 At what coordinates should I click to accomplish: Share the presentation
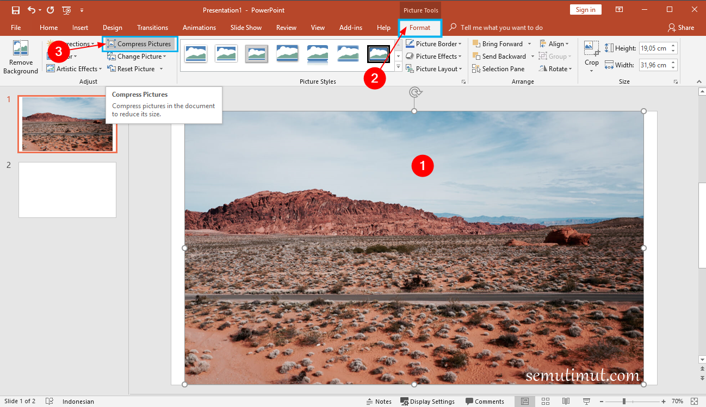point(681,28)
